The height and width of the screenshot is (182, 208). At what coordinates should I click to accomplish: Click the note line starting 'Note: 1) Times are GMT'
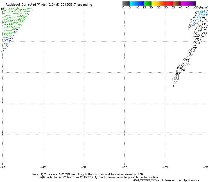click(x=88, y=174)
